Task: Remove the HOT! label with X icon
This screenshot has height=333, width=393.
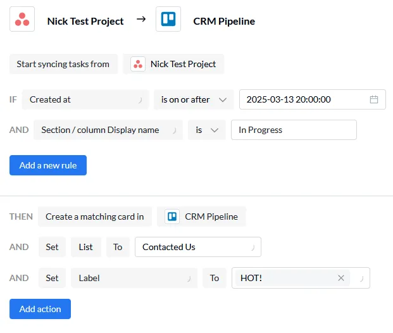Action: coord(341,278)
